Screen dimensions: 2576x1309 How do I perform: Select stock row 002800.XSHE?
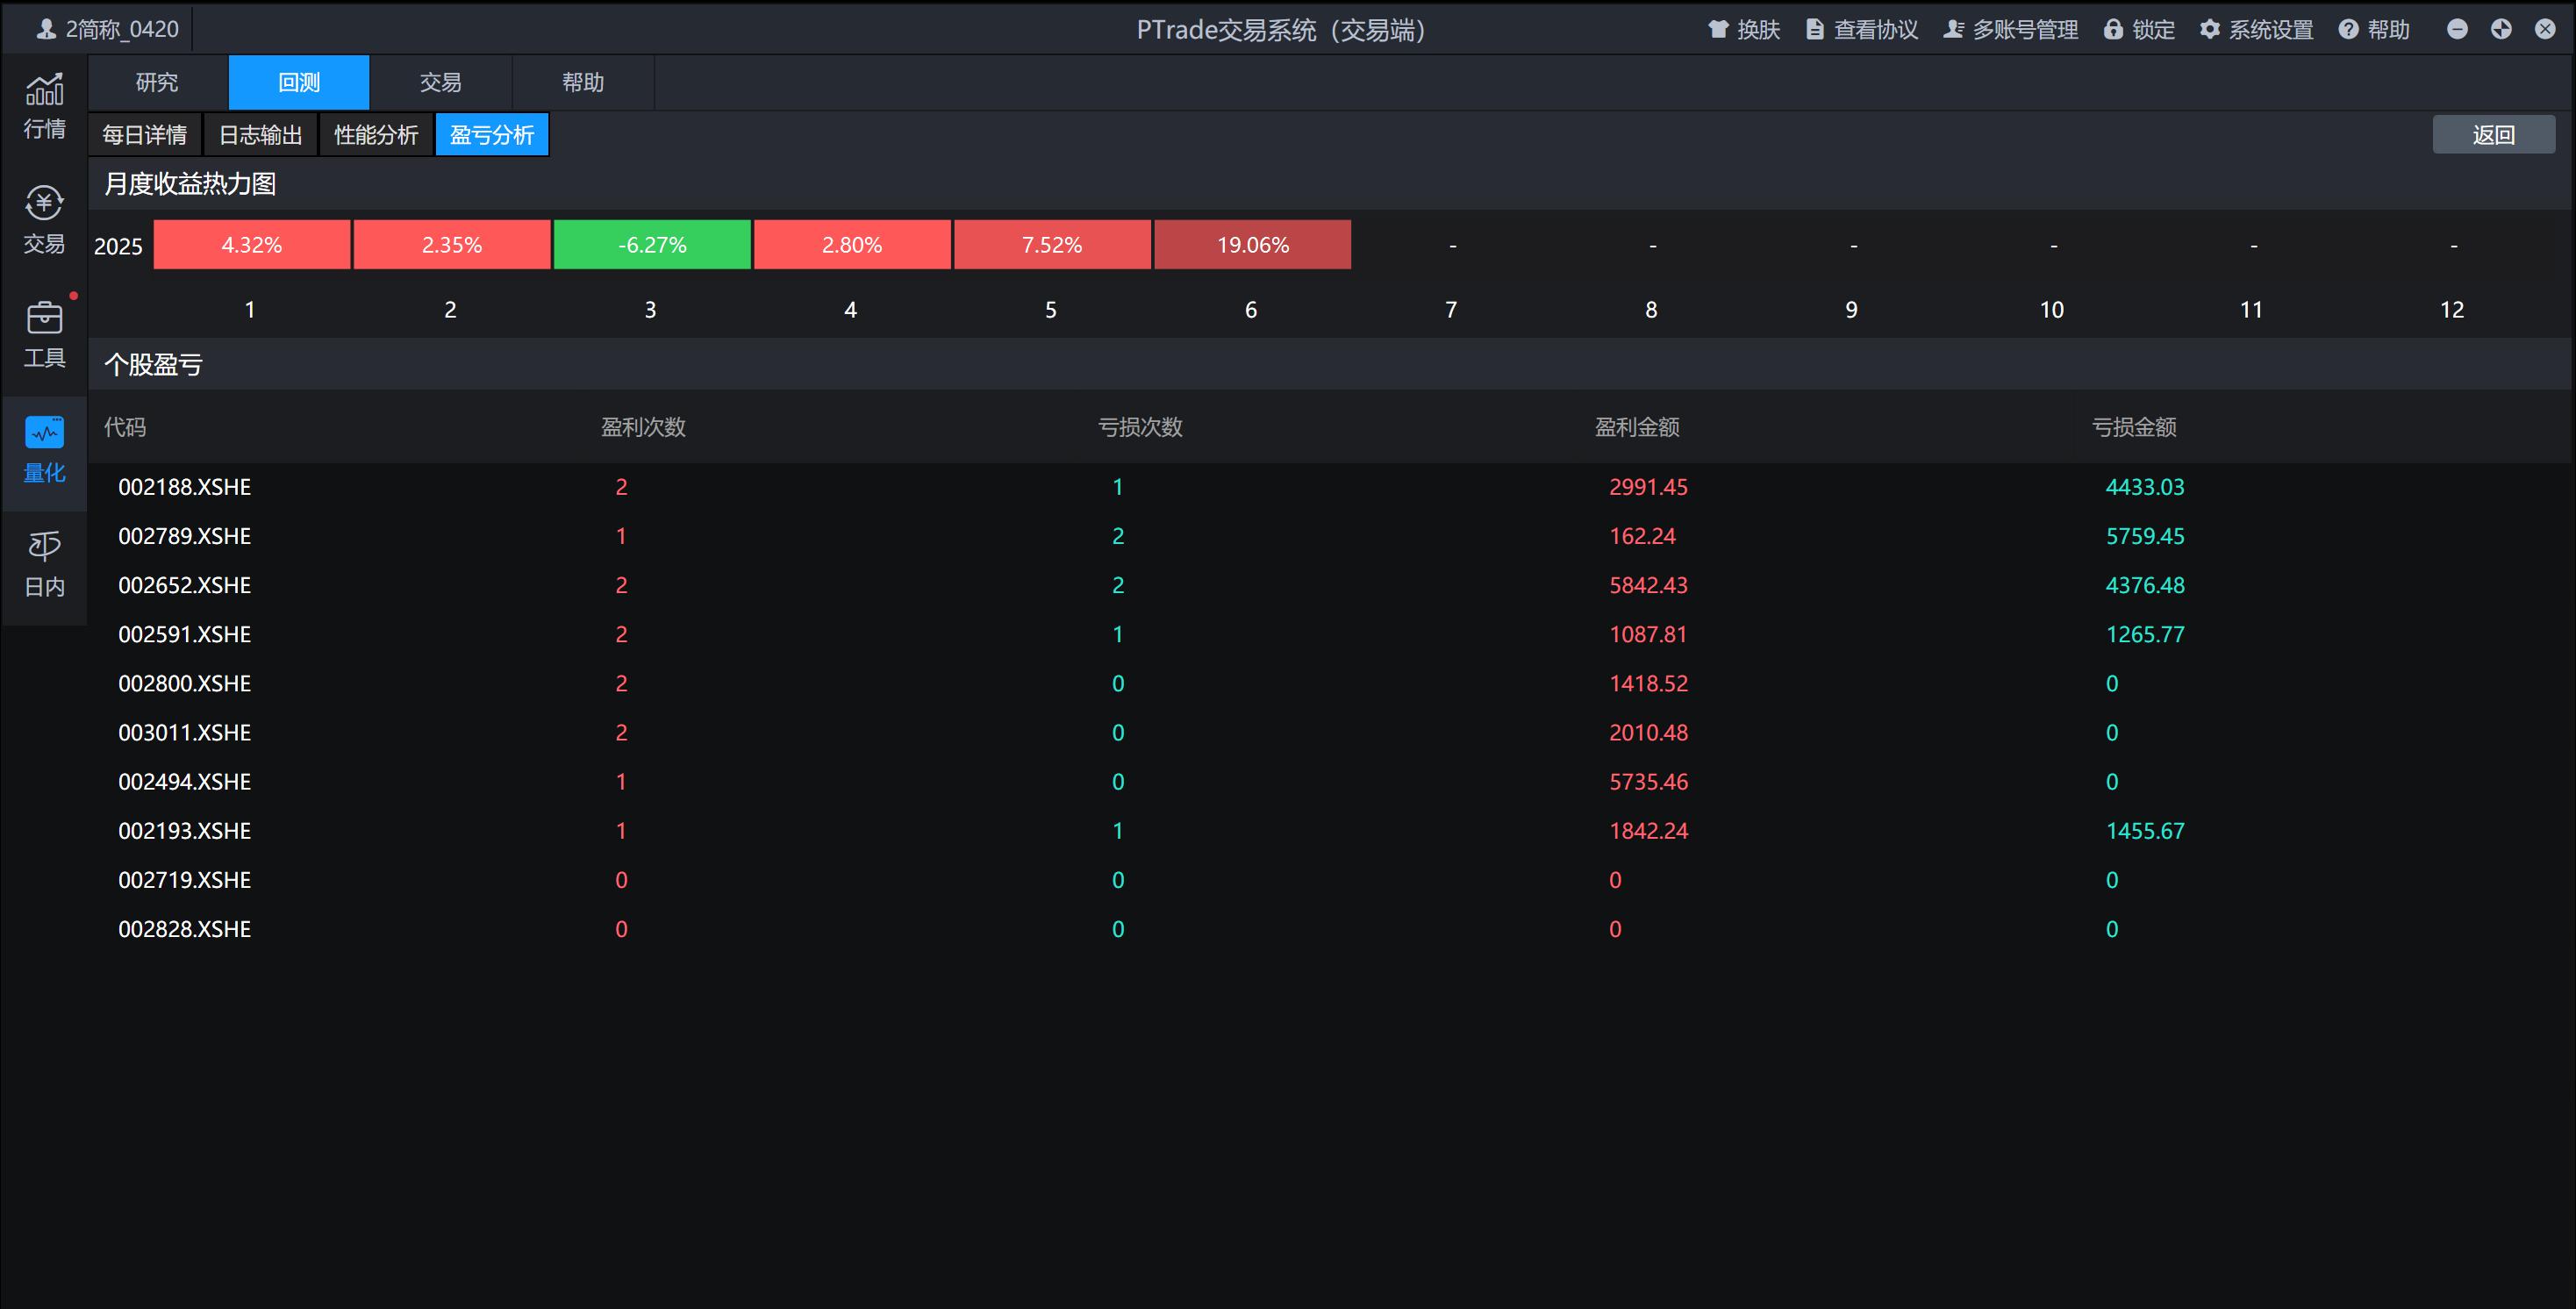click(1330, 683)
